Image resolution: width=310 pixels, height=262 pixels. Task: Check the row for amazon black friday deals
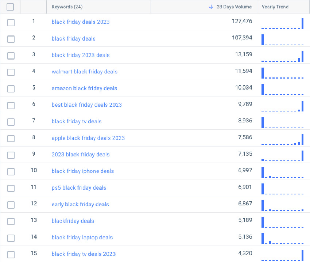(11, 88)
